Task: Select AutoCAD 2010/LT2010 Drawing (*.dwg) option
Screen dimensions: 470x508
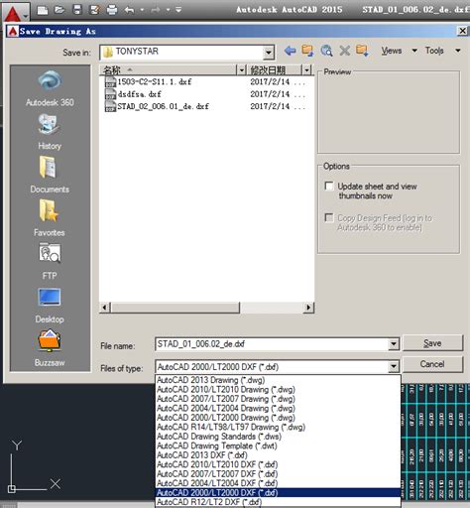Action: [x=278, y=389]
